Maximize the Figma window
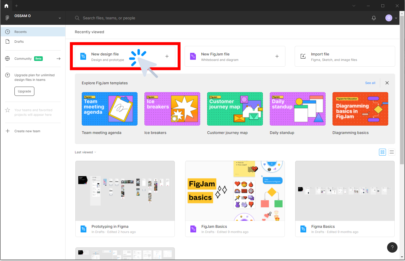405x261 pixels. (383, 6)
